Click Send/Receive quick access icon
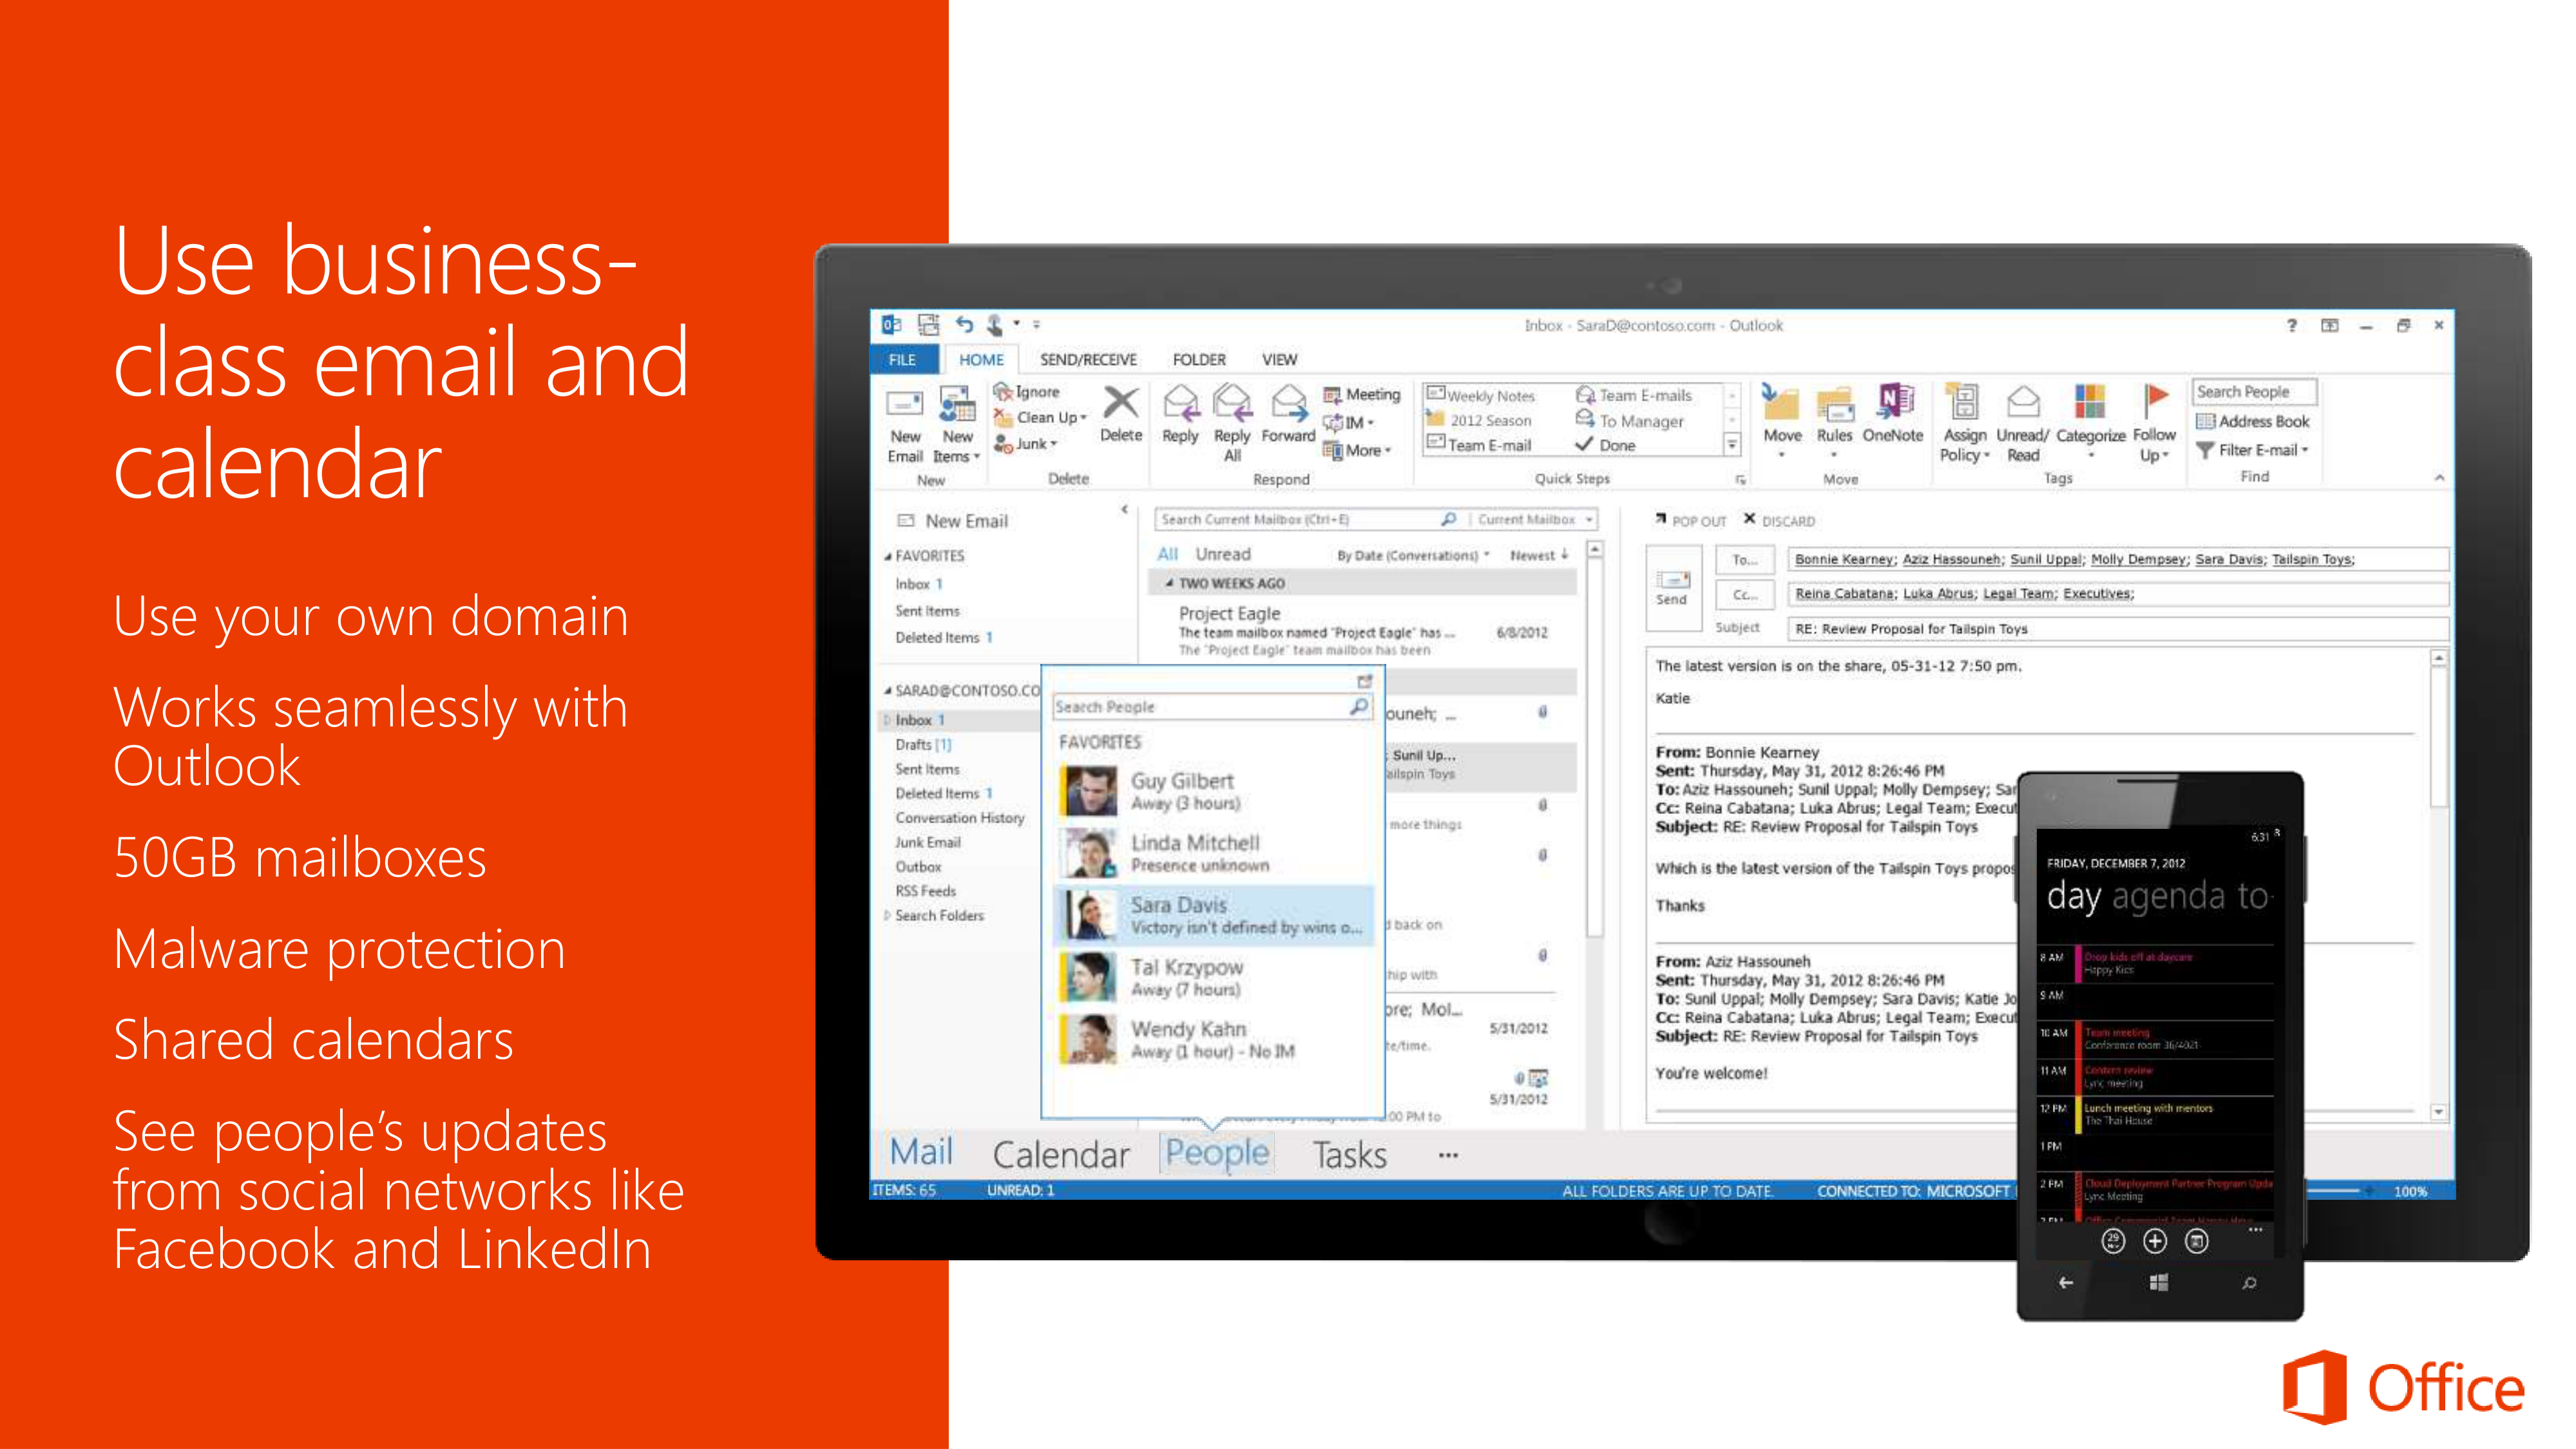 [928, 324]
